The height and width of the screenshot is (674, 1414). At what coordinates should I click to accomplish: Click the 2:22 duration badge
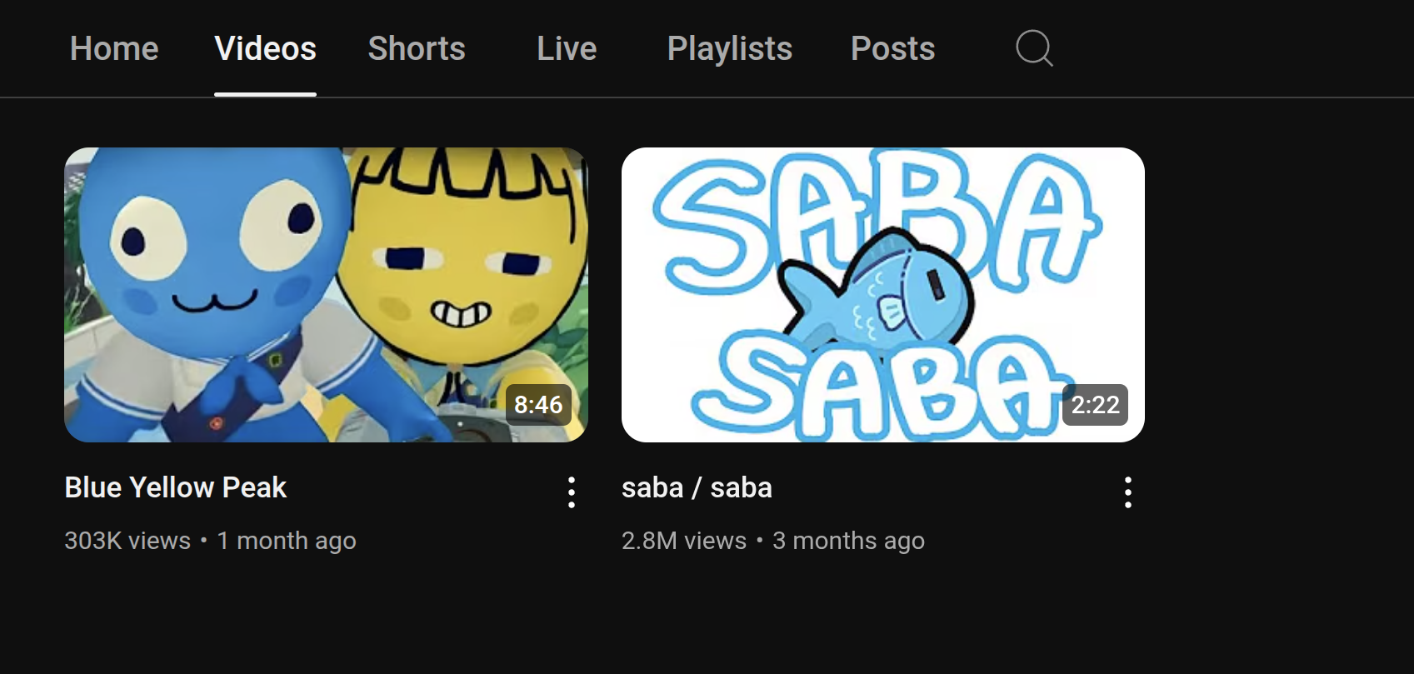[1095, 405]
